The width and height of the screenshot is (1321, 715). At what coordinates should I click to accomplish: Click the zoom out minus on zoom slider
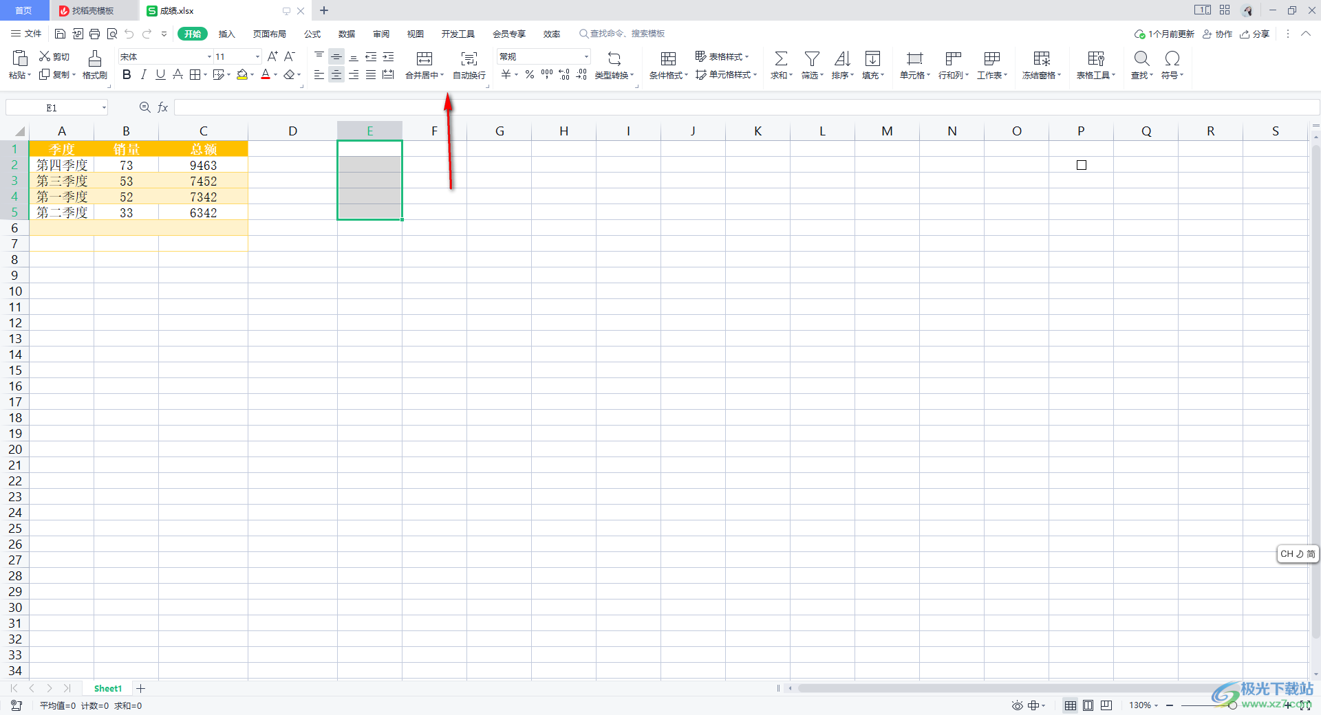1169,705
